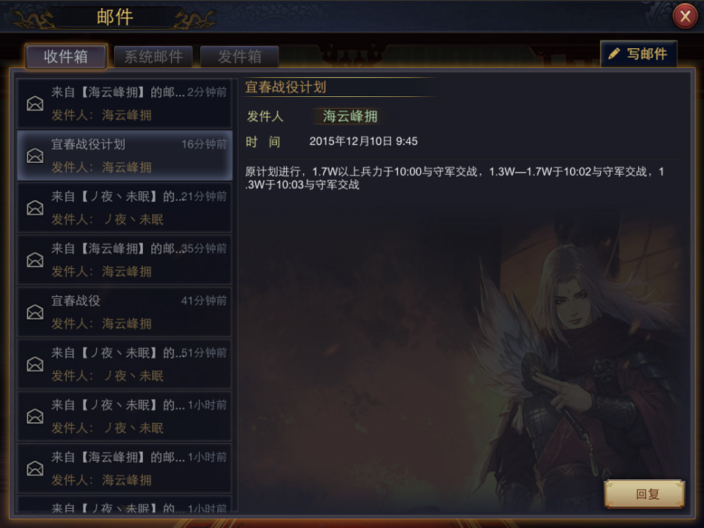This screenshot has height=528, width=704.
Task: Close the mail window with red X
Action: [685, 16]
